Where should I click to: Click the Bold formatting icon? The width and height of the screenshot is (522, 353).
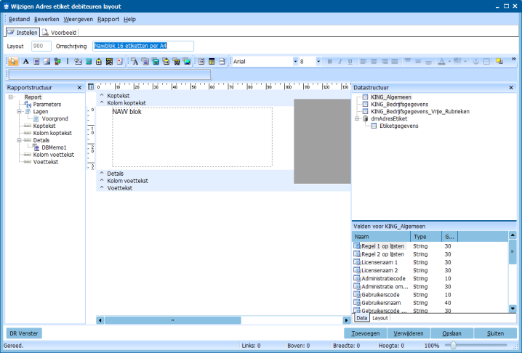pos(329,62)
